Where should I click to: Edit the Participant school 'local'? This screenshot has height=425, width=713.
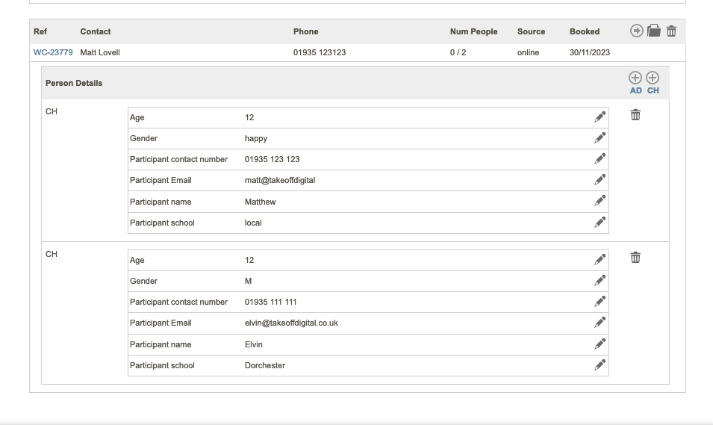600,223
